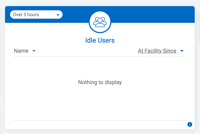Reverse the At Facility Since sort with its caret

pyautogui.click(x=182, y=51)
